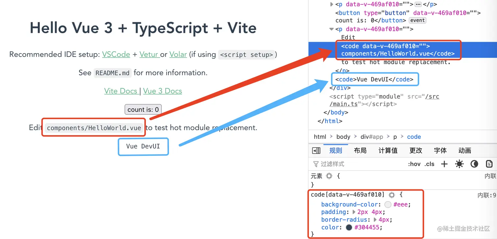497x239 pixels.
Task: Select div#app in the breadcrumb bar
Action: pyautogui.click(x=372, y=137)
